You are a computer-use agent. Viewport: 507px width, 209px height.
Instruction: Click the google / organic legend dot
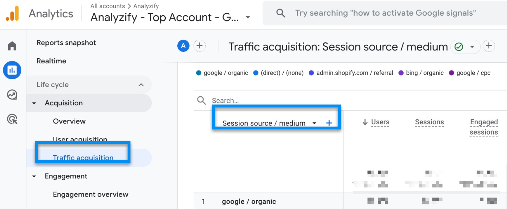[x=199, y=73]
